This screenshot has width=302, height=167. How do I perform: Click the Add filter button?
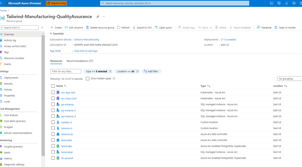coord(151,71)
